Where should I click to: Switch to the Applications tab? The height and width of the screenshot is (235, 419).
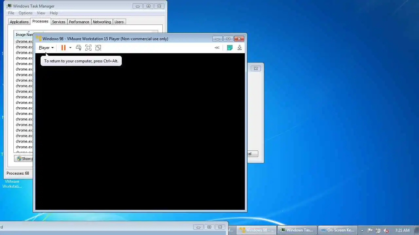click(x=19, y=22)
